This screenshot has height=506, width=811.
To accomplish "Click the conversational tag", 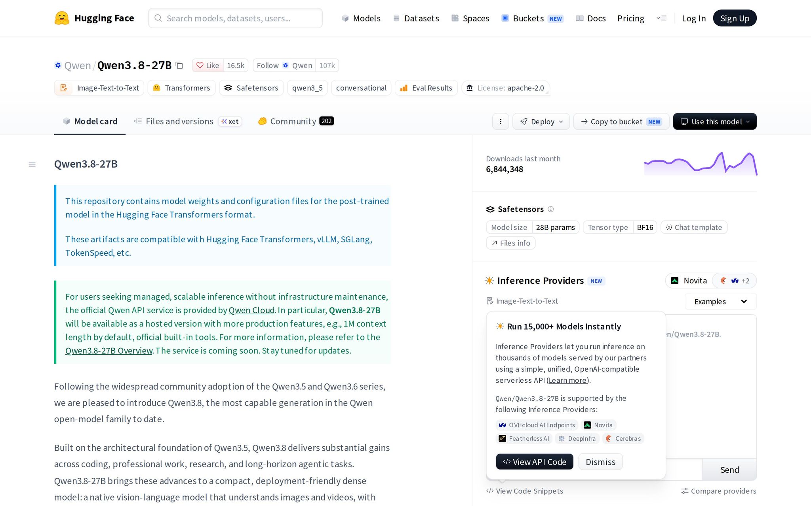I will click(361, 88).
